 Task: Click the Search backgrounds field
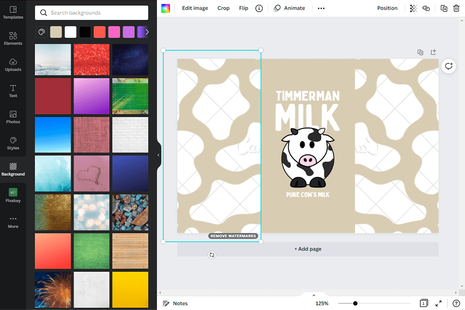pos(91,13)
